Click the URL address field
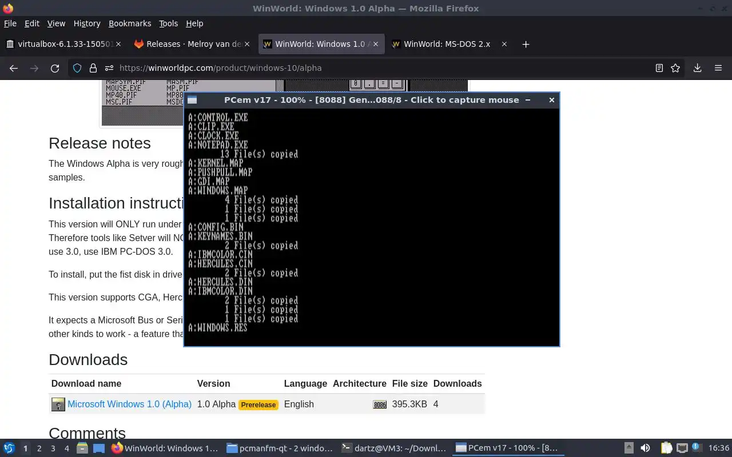Screen dimensions: 732x457 [x=377, y=68]
